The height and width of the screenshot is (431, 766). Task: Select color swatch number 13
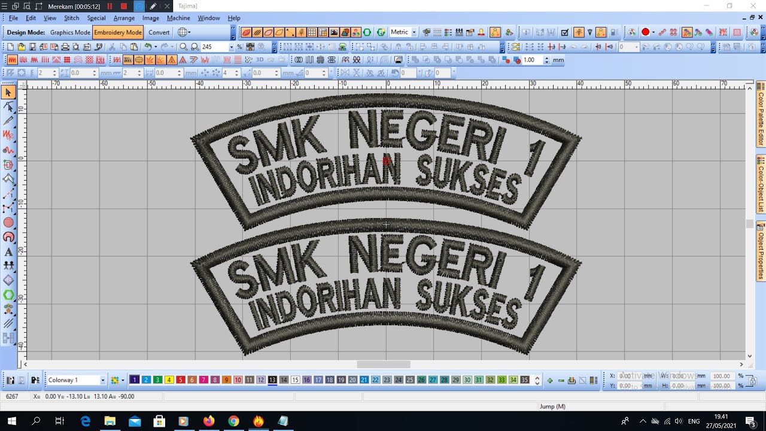pos(272,380)
